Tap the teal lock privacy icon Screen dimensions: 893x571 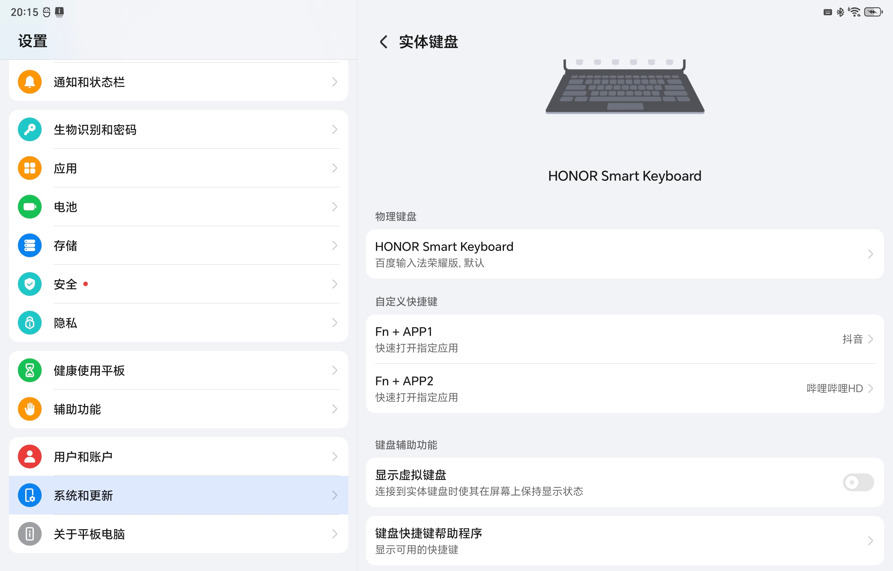[30, 323]
